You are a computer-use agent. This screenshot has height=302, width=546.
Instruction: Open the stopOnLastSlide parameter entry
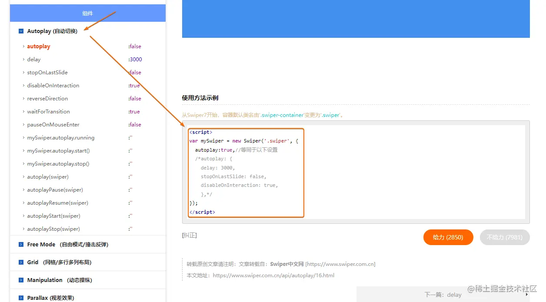(47, 73)
